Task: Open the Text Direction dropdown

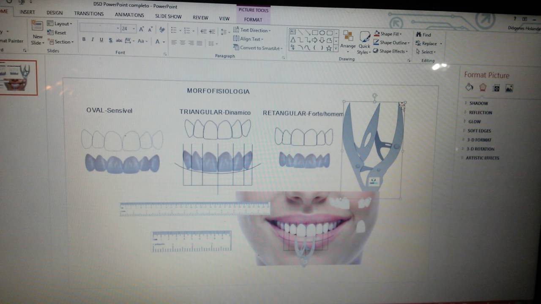Action: [252, 30]
